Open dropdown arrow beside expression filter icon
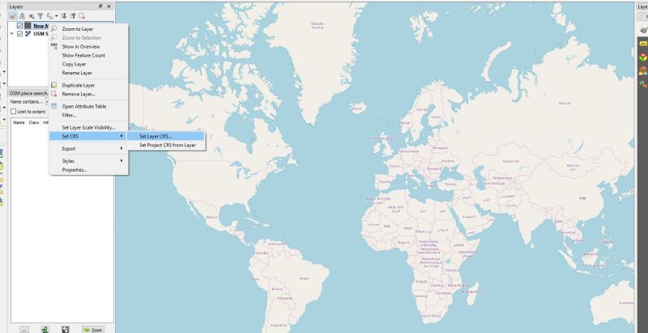 click(56, 16)
